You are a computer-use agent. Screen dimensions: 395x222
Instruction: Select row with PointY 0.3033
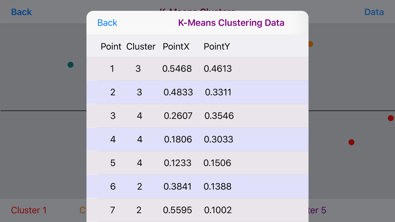(x=197, y=140)
